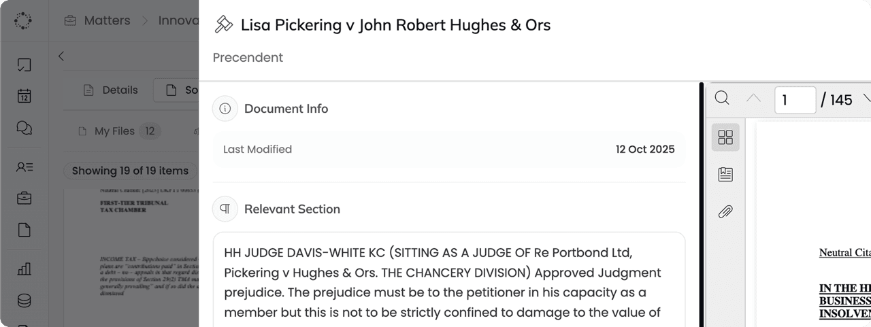Viewport: 871px width, 327px height.
Task: Open the contacts list icon
Action: [x=24, y=167]
